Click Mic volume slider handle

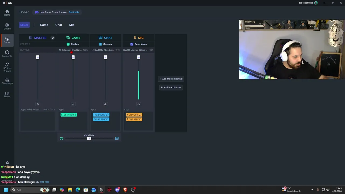click(139, 57)
